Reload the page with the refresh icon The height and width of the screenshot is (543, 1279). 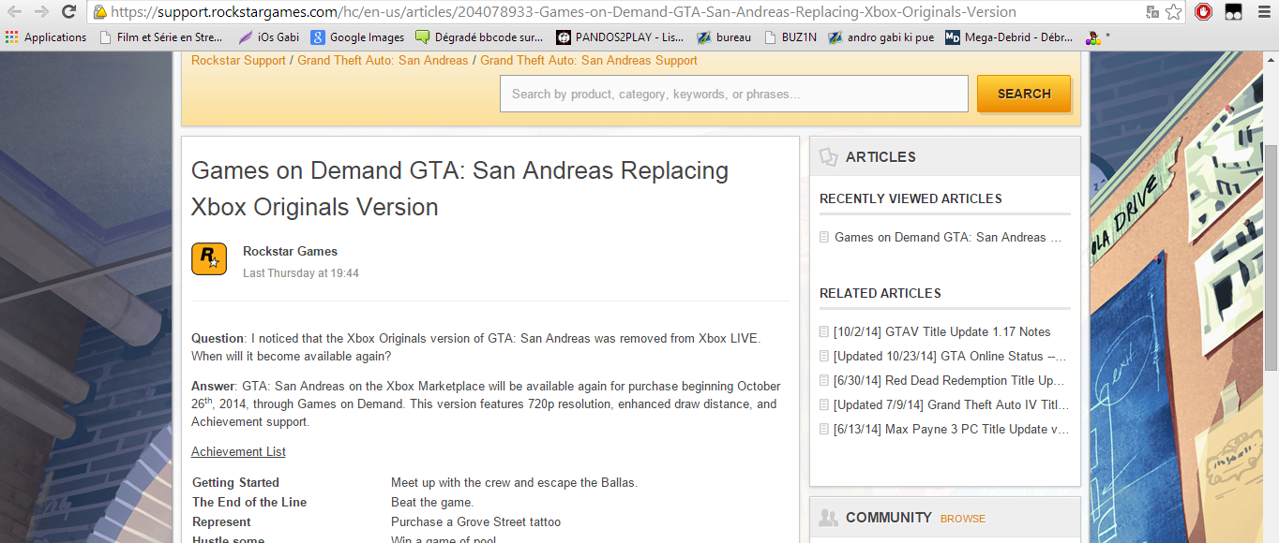pyautogui.click(x=68, y=12)
